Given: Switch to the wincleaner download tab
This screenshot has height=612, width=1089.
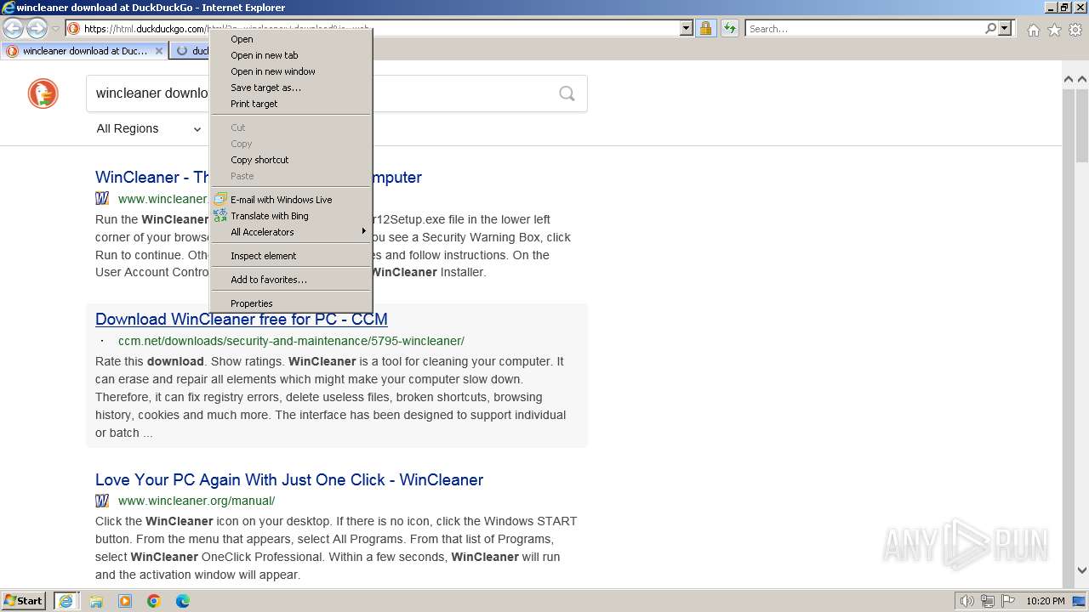Looking at the screenshot, I should (x=83, y=51).
